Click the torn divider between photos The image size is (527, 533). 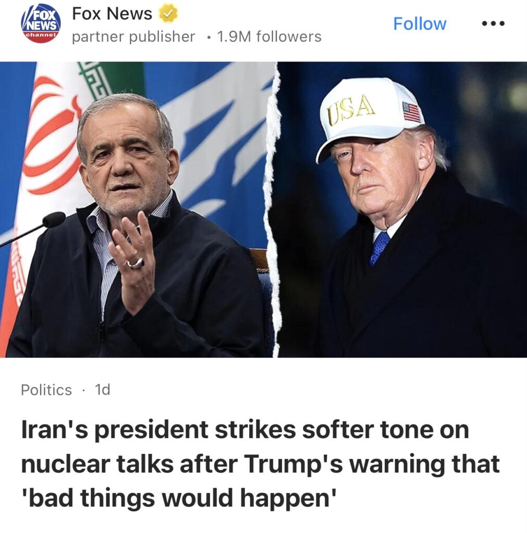coord(275,209)
